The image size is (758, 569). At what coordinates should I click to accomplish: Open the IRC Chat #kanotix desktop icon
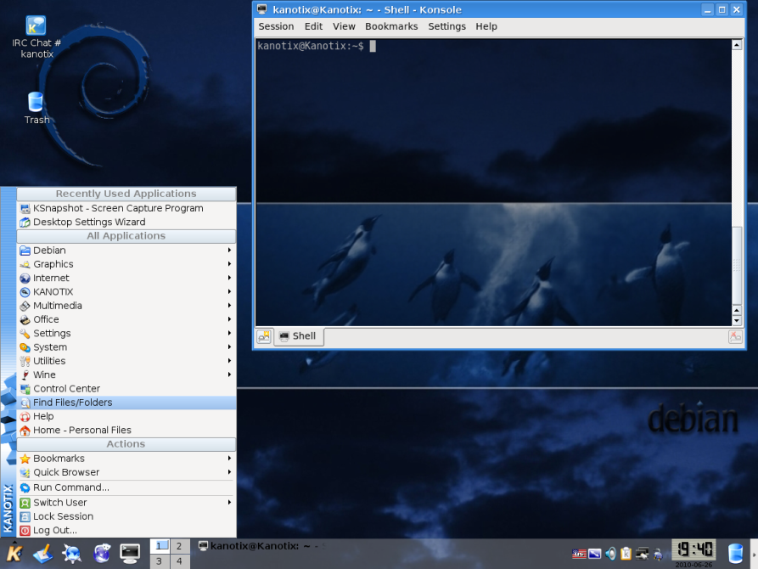[x=36, y=32]
